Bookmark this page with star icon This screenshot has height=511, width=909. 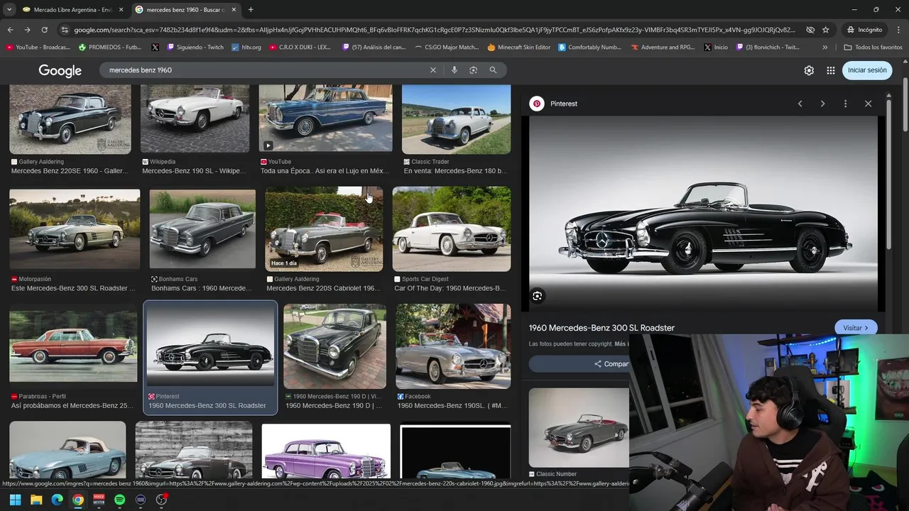pyautogui.click(x=825, y=30)
